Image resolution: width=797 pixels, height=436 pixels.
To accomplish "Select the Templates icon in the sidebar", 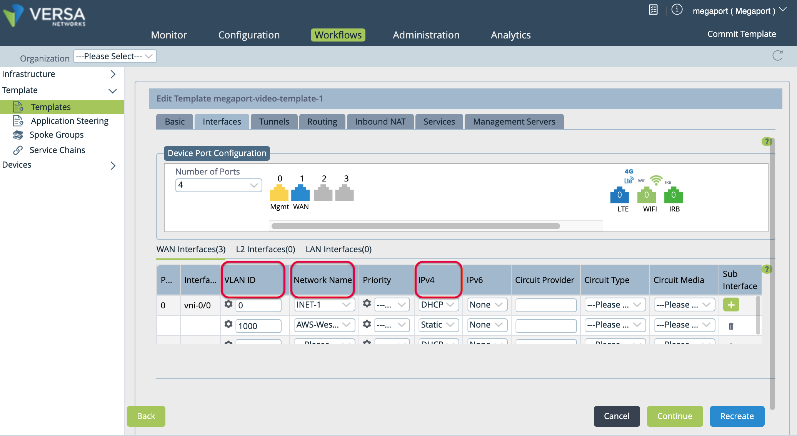I will tap(18, 107).
